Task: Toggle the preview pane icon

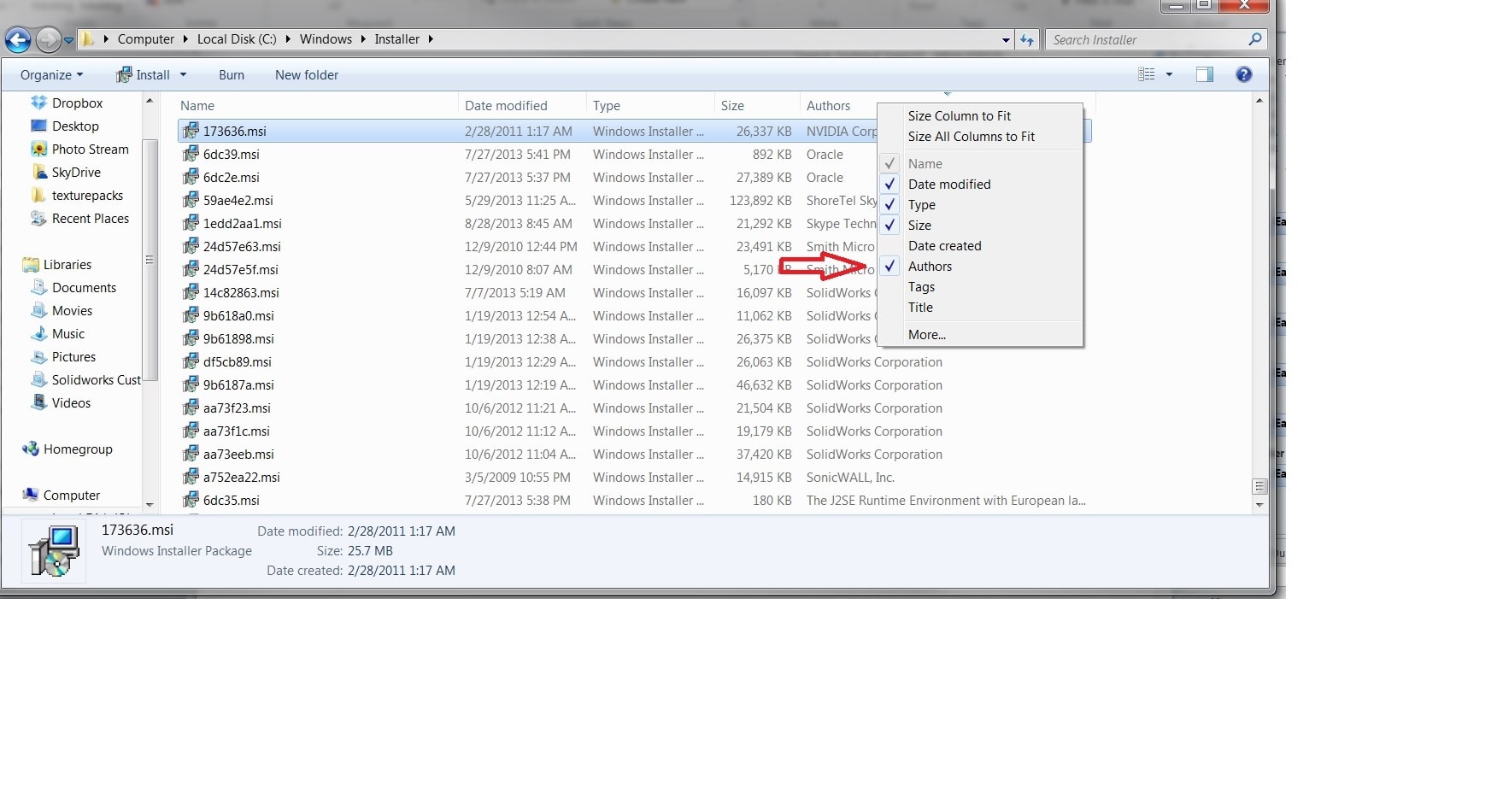Action: [1205, 74]
